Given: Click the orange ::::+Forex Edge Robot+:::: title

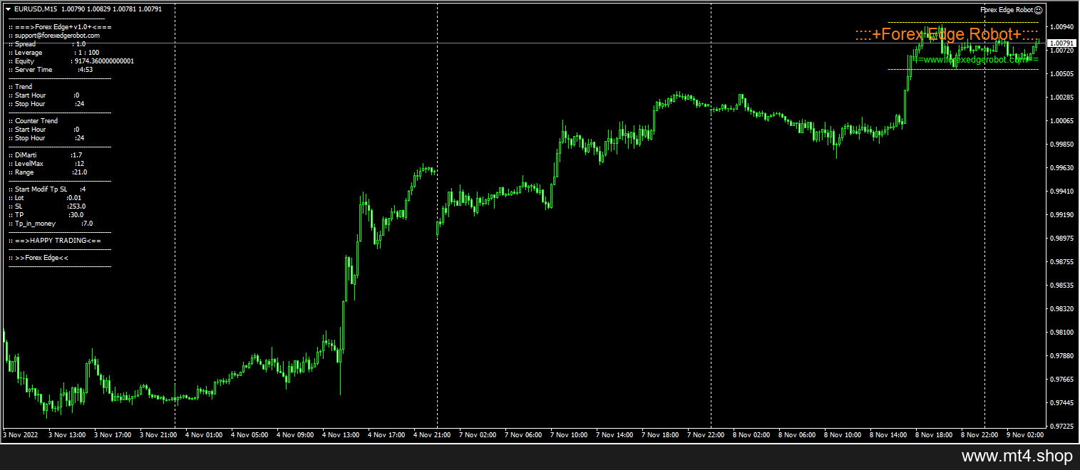Looking at the screenshot, I should click(x=947, y=34).
